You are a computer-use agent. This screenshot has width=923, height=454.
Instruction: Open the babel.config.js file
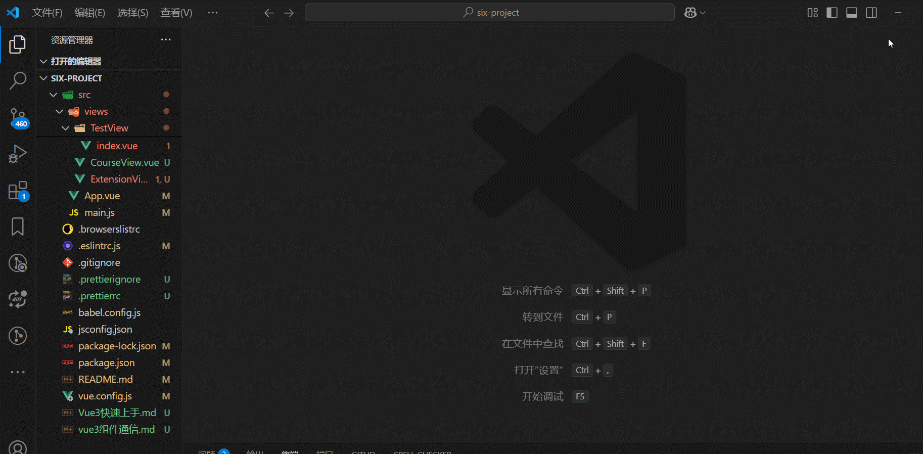pyautogui.click(x=109, y=312)
